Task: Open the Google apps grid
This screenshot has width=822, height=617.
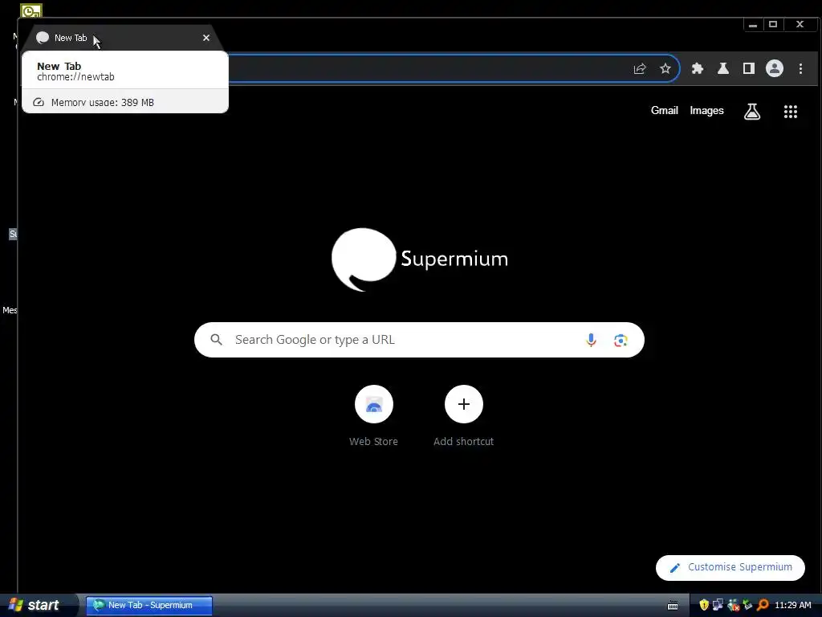Action: (x=791, y=111)
